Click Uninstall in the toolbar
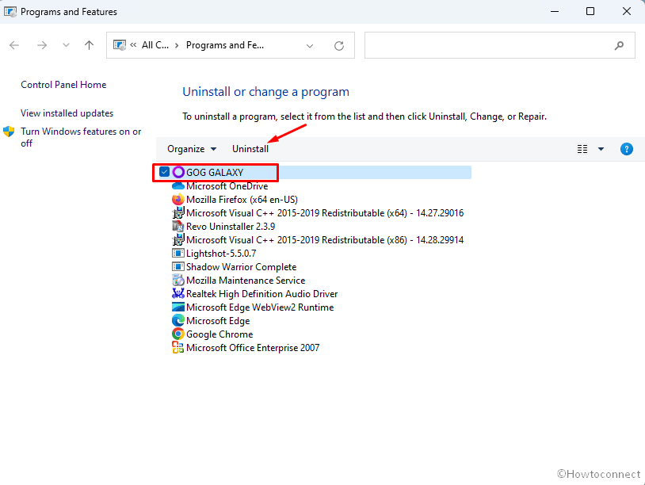The width and height of the screenshot is (645, 485). [x=250, y=149]
